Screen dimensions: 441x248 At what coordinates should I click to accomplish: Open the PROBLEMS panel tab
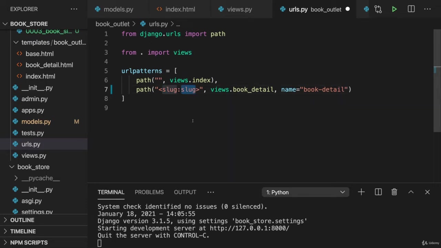(x=149, y=192)
